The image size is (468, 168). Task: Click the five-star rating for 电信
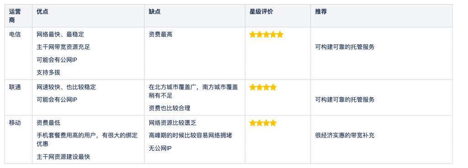pos(266,35)
